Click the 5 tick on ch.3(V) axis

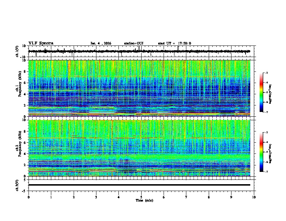25,179
